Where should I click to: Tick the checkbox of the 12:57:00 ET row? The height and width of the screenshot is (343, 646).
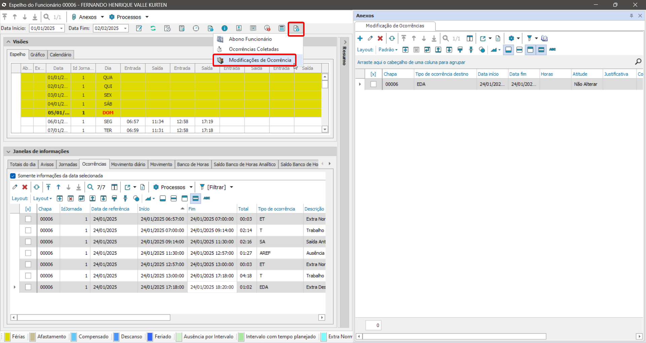click(28, 264)
